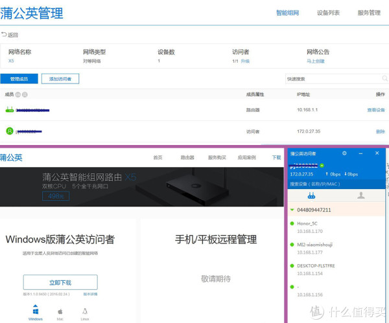The height and width of the screenshot is (323, 389).
Task: Select the 172.0.27.35 IP cell in the member table
Action: tap(309, 131)
